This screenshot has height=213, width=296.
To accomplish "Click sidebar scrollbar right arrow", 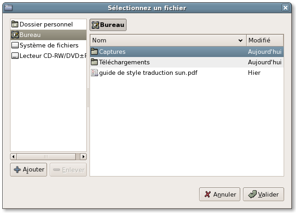I will pyautogui.click(x=83, y=156).
